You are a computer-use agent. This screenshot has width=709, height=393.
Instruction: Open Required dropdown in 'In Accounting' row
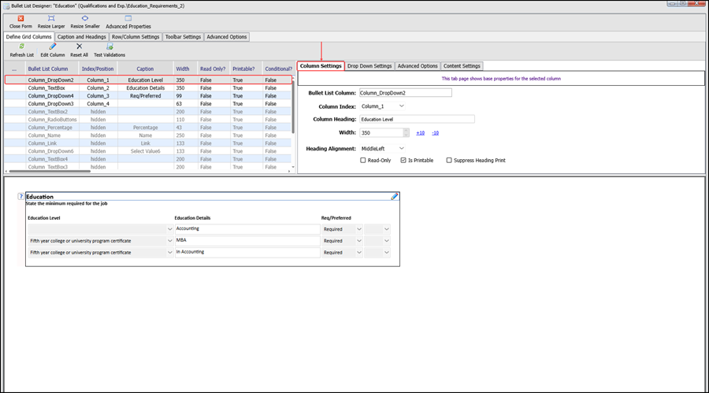(359, 253)
